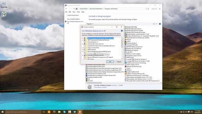Open the Organize dropdown menu

coord(90,24)
